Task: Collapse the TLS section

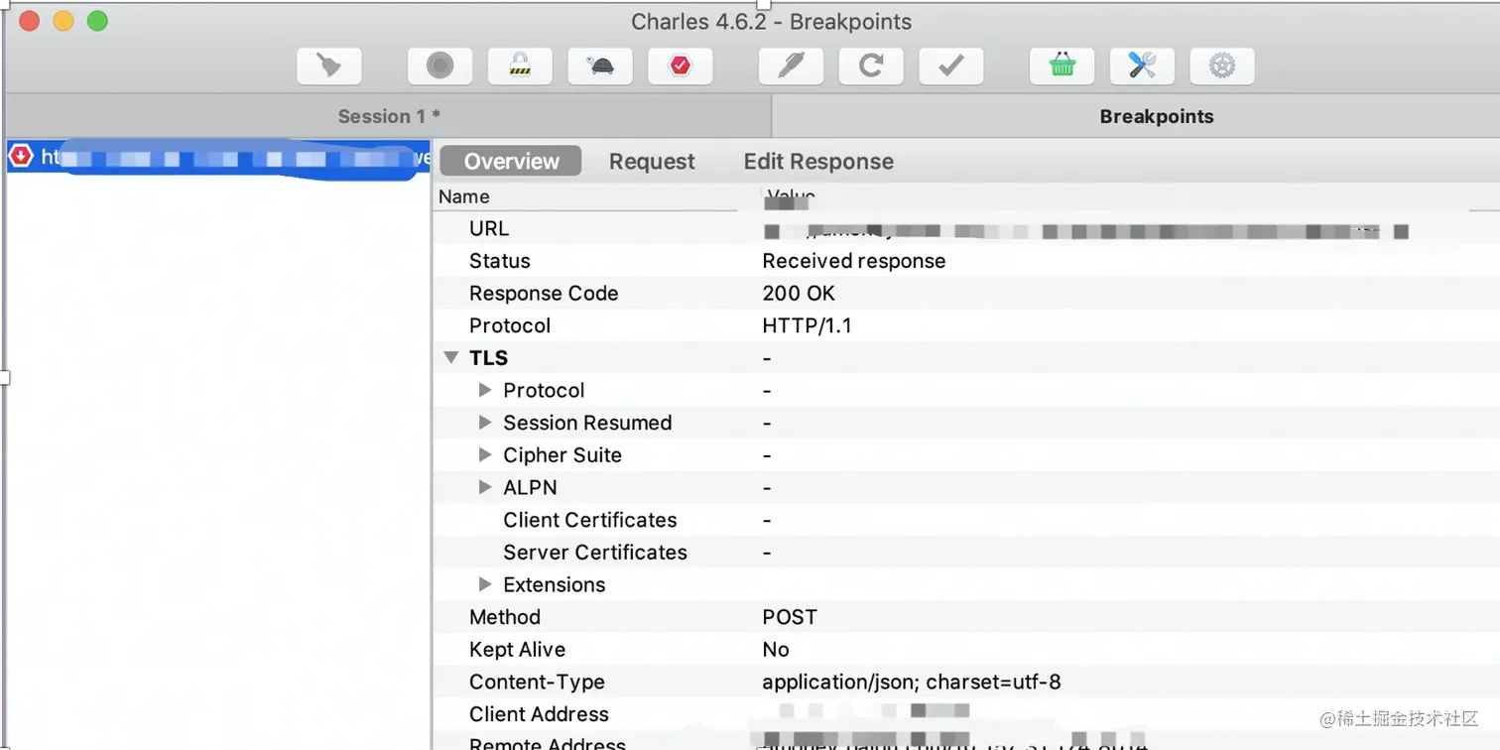Action: tap(451, 357)
